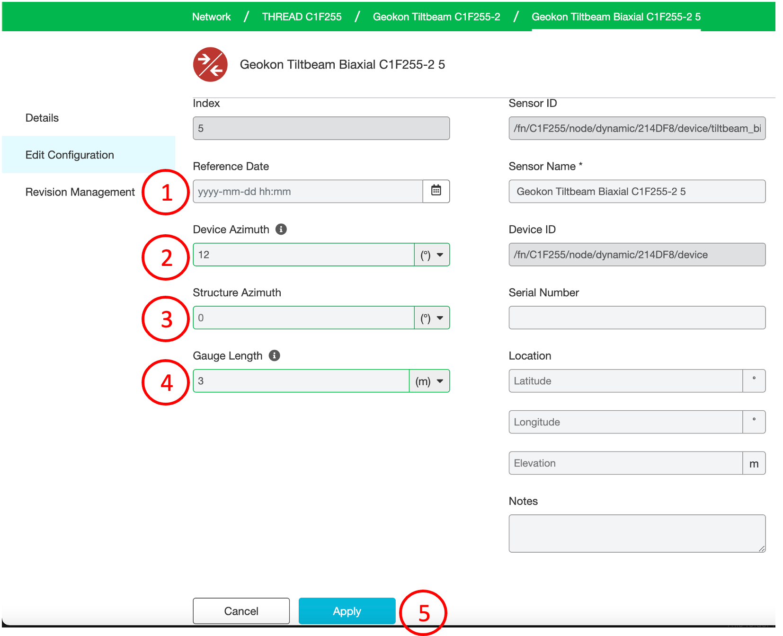Screen dimensions: 783x636
Task: Focus the Reference Date field
Action: pos(308,191)
